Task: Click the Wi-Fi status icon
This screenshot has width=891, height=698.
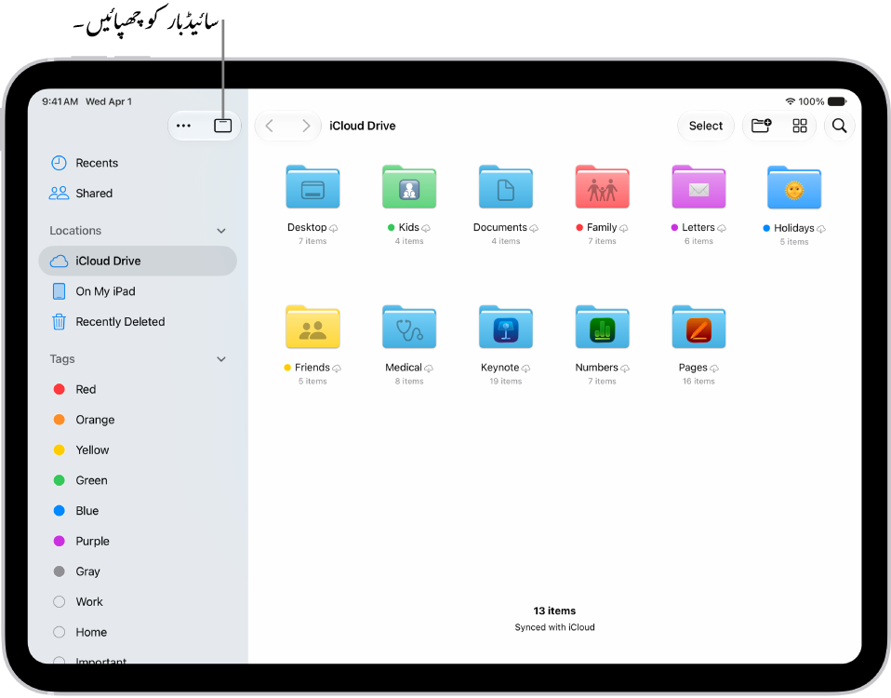Action: tap(790, 101)
